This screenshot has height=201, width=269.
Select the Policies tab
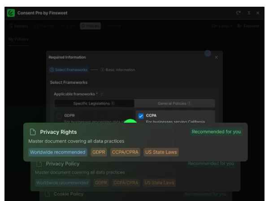(x=91, y=26)
